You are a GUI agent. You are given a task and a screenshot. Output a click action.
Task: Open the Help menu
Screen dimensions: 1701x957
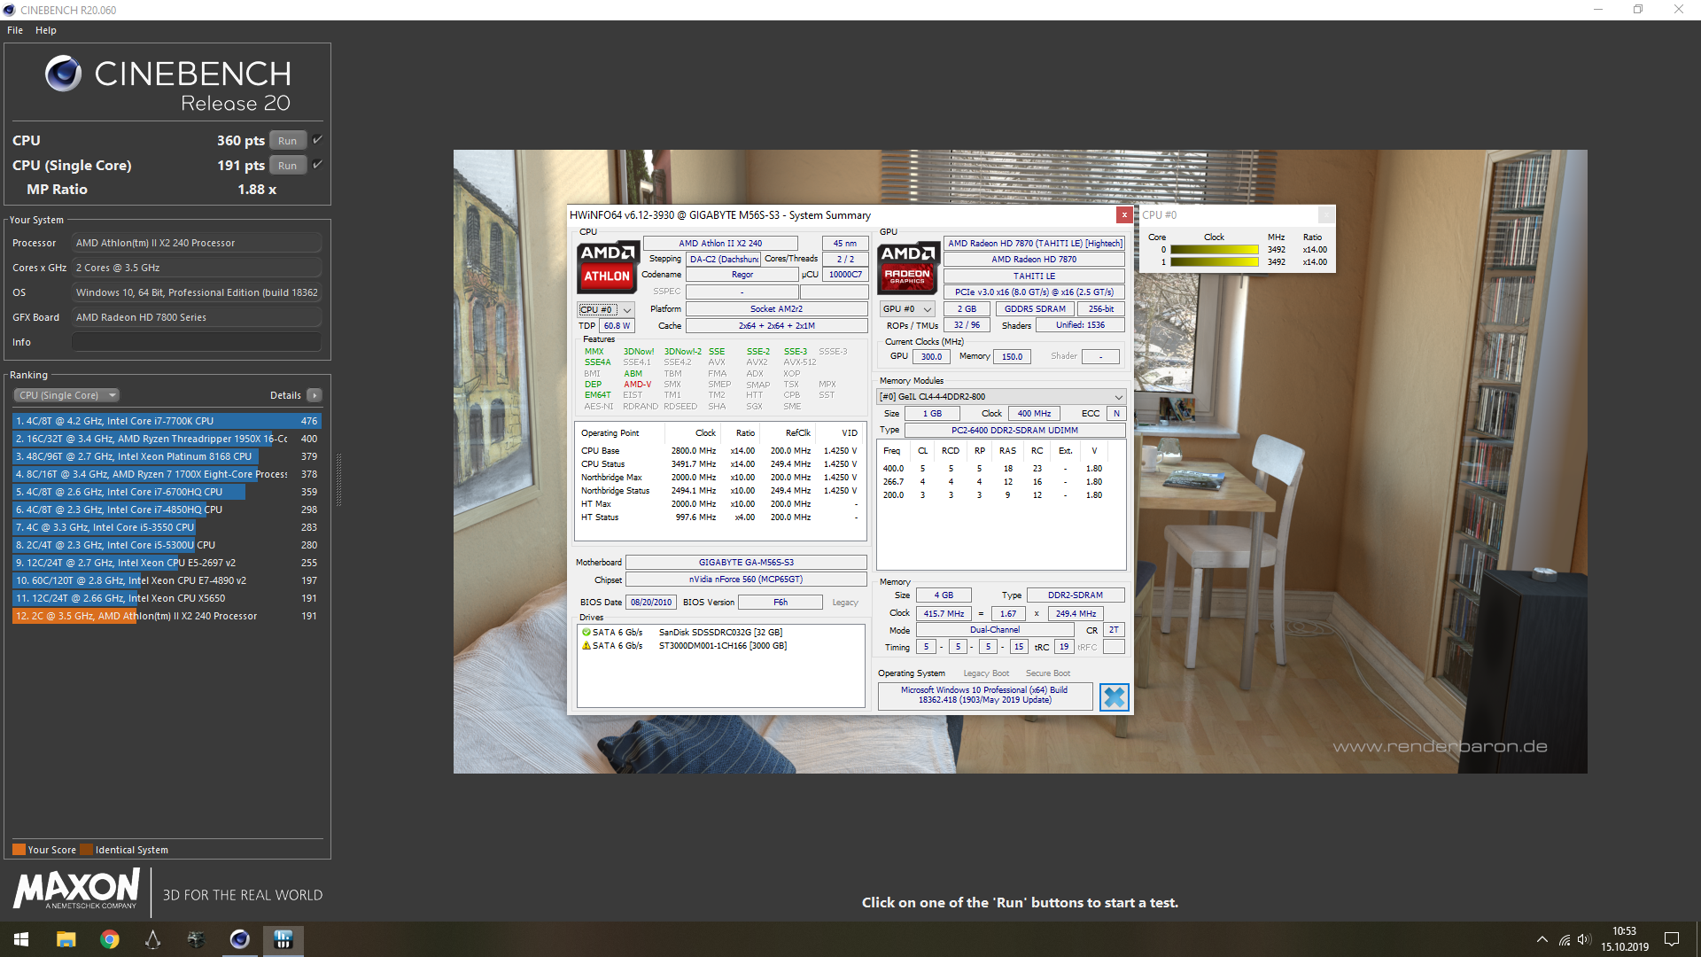[46, 30]
